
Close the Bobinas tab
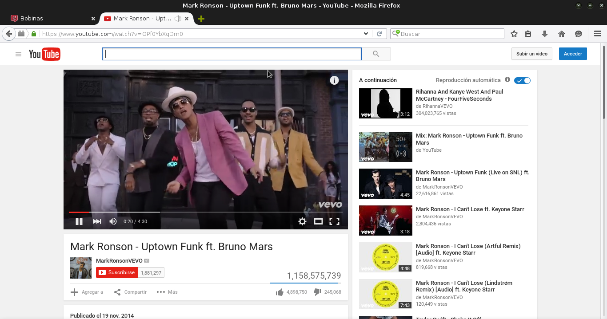click(x=93, y=19)
